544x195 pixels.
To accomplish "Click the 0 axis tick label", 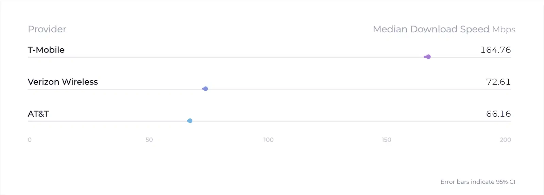I will coord(30,140).
